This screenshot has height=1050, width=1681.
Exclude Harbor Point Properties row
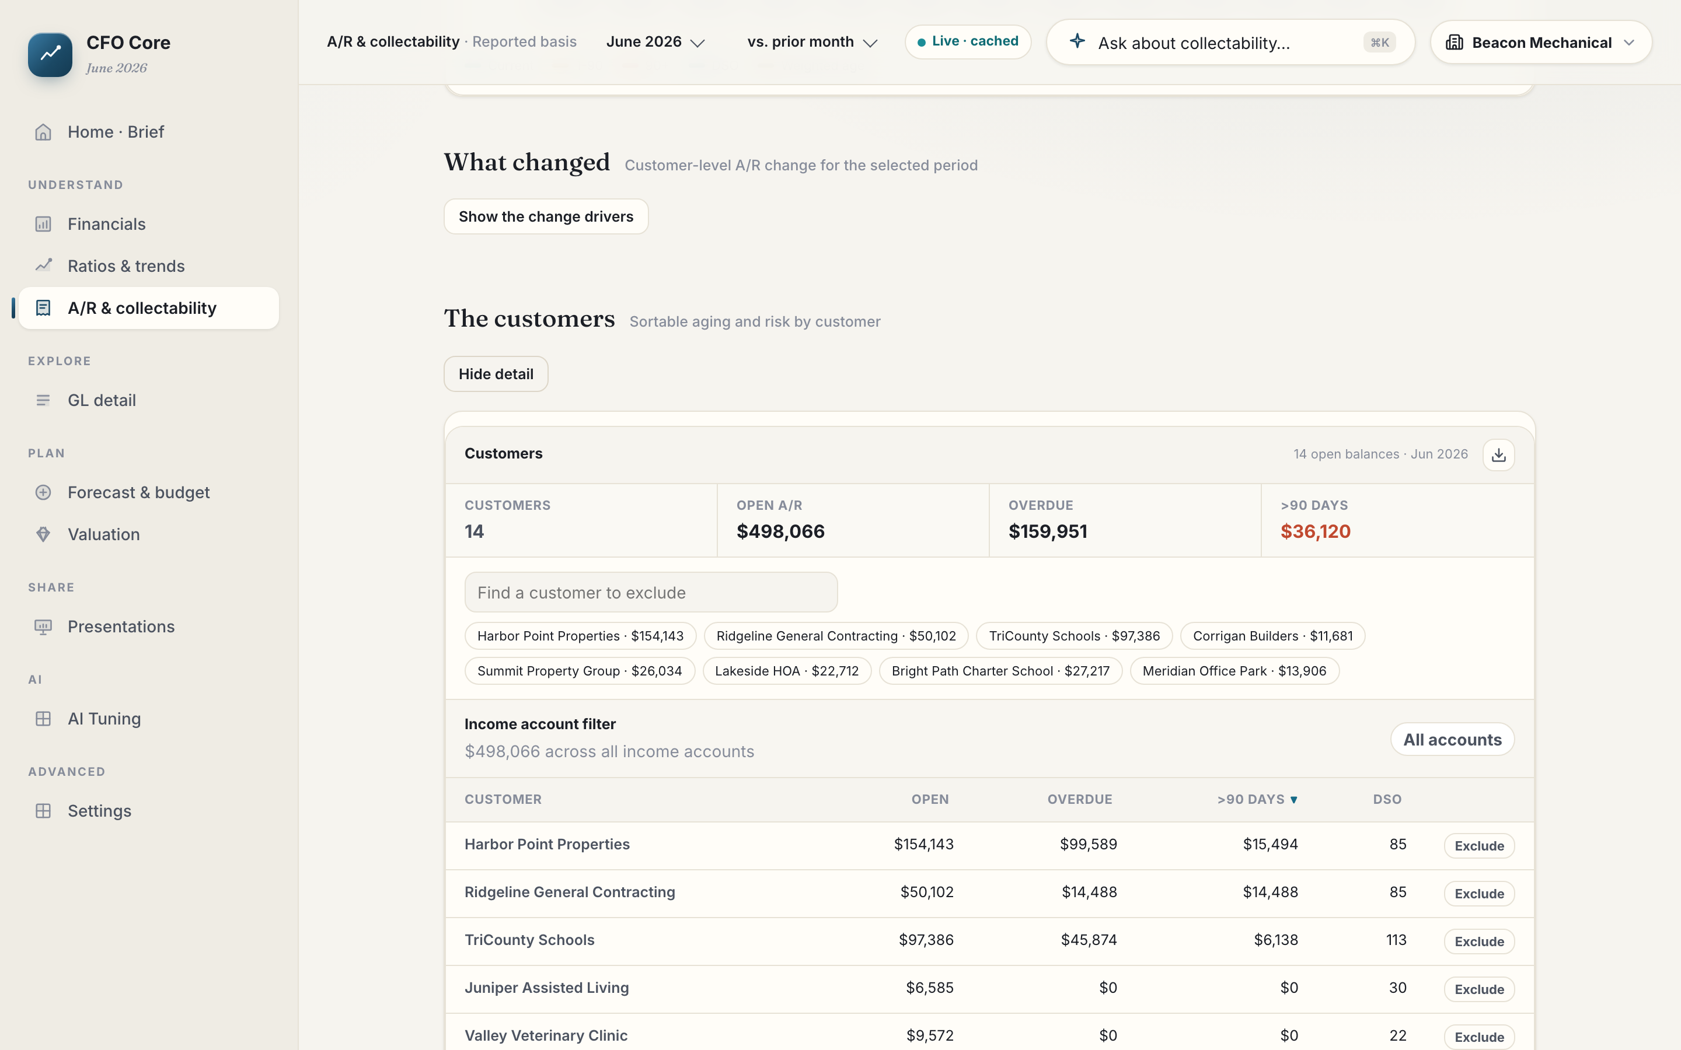click(1479, 846)
